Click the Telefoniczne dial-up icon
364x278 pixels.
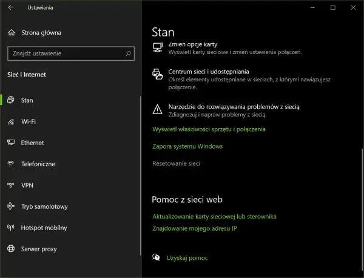[x=11, y=164]
